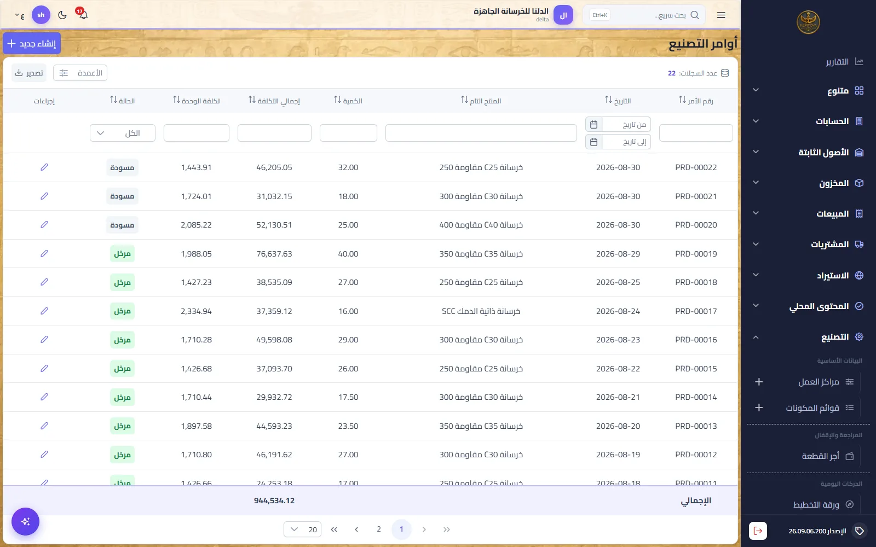Screen dimensions: 876x547
Task: Sort by تكلفة الوحدة column
Action: (x=176, y=100)
